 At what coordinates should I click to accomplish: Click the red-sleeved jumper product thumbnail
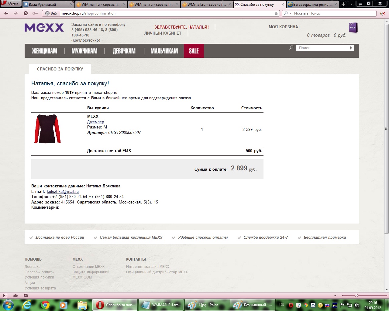point(47,129)
